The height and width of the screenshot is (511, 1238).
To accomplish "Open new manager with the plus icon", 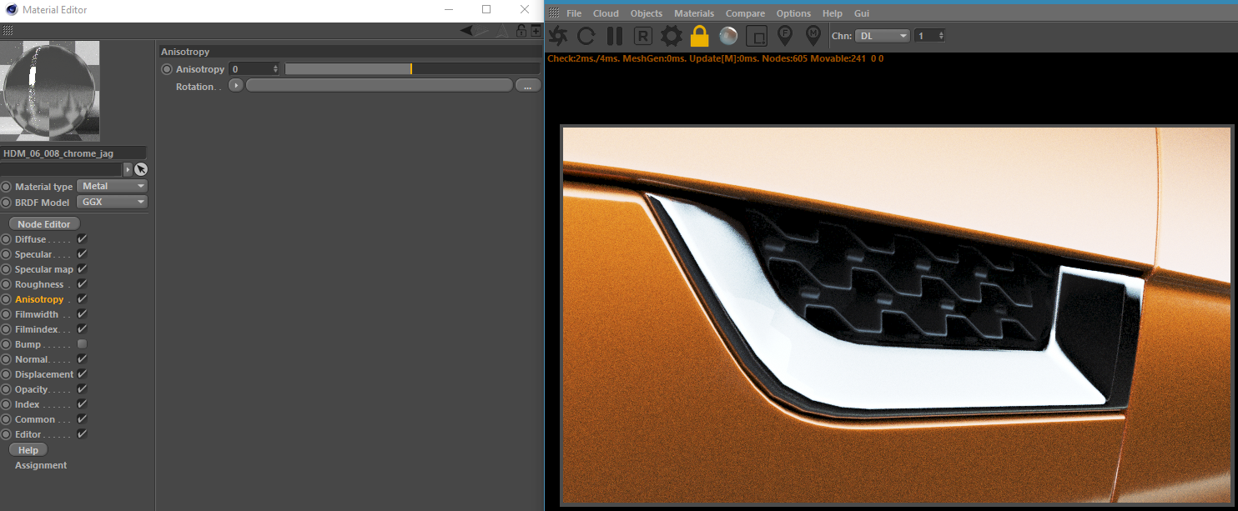I will pyautogui.click(x=536, y=31).
